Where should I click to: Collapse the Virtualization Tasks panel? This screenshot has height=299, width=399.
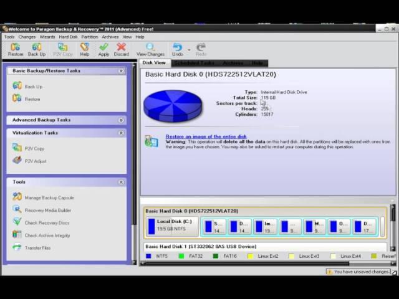point(121,133)
